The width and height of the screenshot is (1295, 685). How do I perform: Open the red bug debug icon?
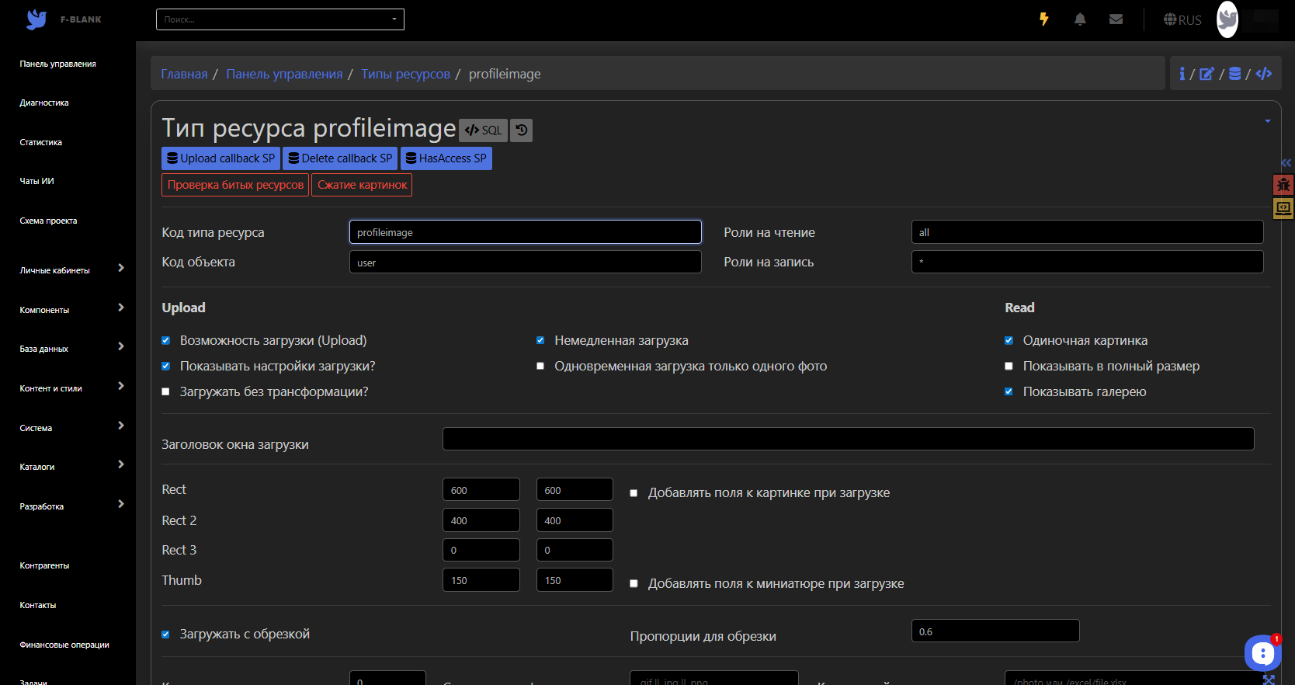tap(1283, 185)
